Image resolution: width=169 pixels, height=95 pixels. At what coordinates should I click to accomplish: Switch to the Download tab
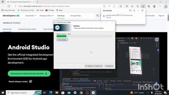tap(7, 29)
